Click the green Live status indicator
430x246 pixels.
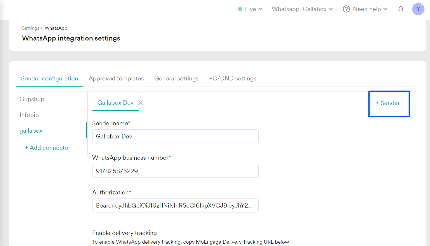pyautogui.click(x=240, y=9)
